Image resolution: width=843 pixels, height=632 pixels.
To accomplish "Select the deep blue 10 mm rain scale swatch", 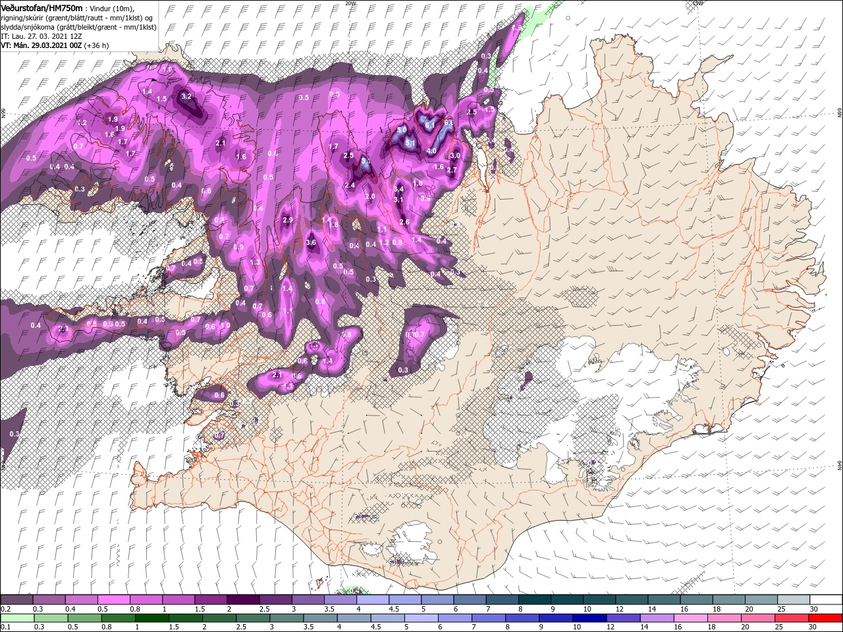I will click(x=590, y=618).
